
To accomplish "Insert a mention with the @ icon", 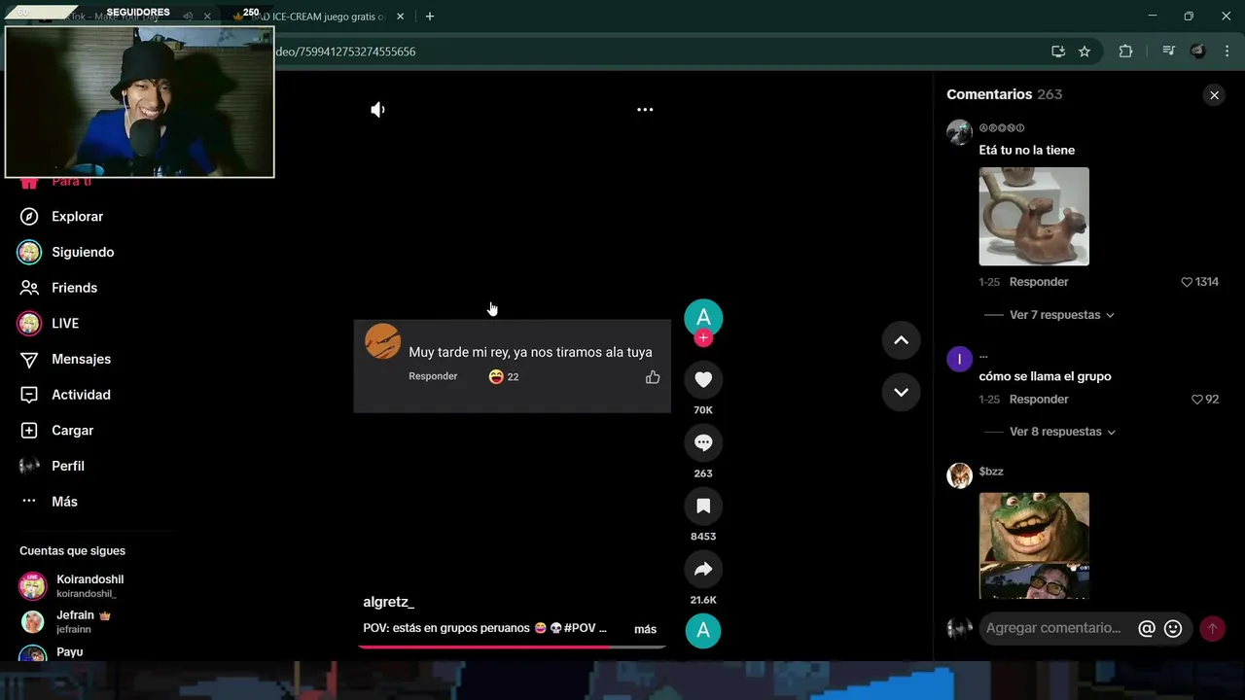I will click(1147, 629).
